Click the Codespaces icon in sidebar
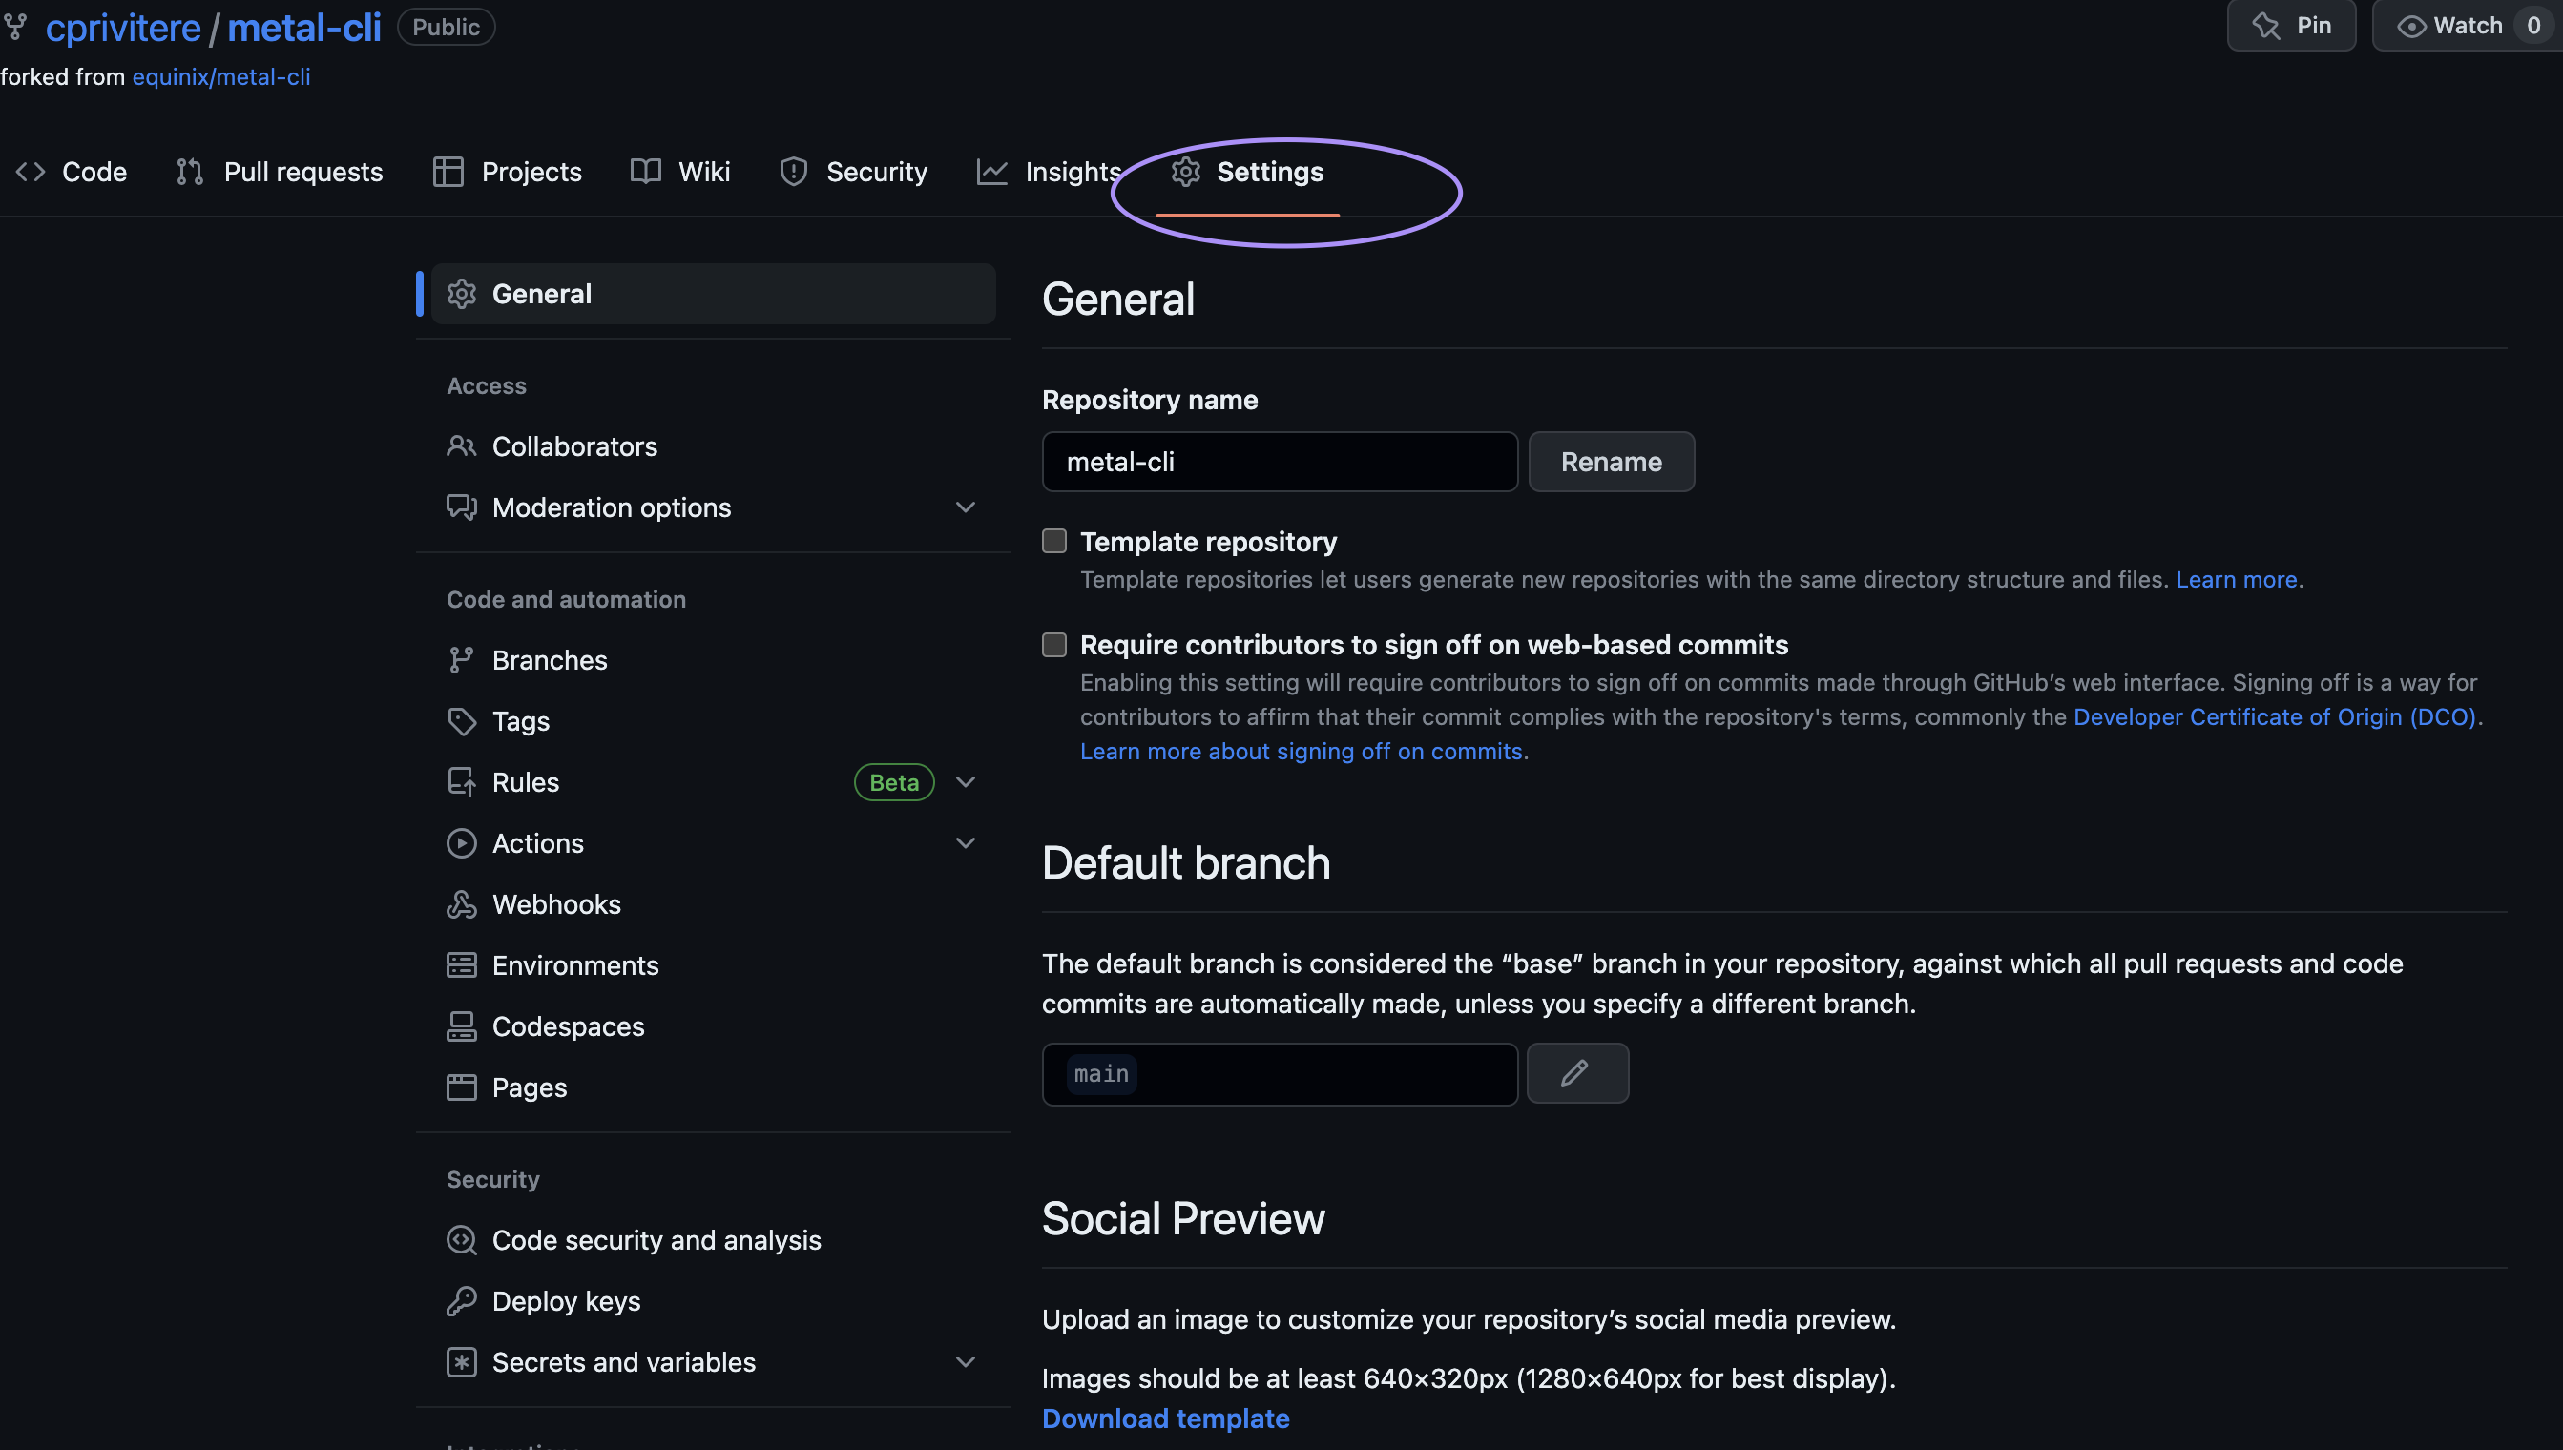This screenshot has height=1450, width=2563. 461,1026
